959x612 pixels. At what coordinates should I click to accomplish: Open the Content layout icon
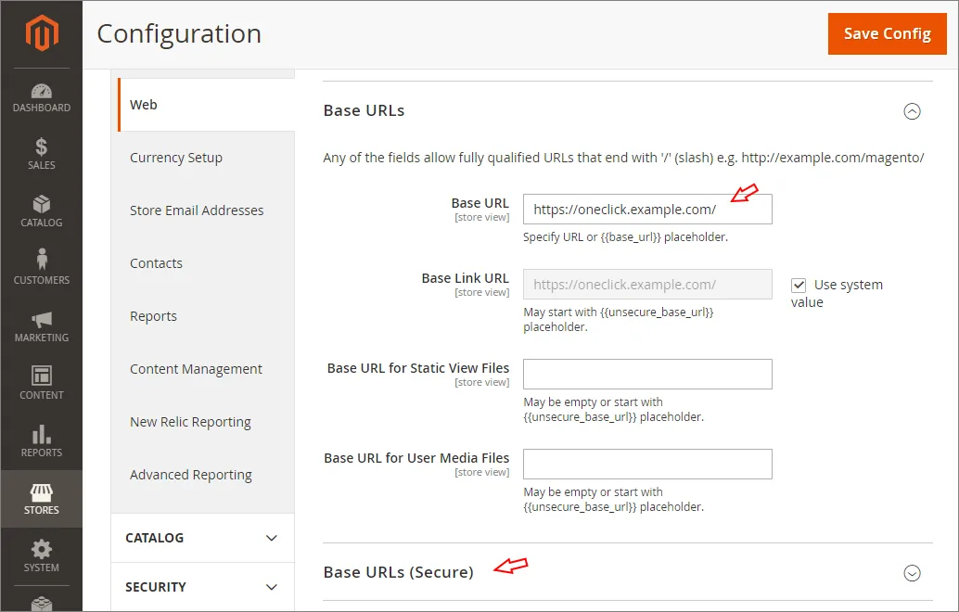point(42,376)
